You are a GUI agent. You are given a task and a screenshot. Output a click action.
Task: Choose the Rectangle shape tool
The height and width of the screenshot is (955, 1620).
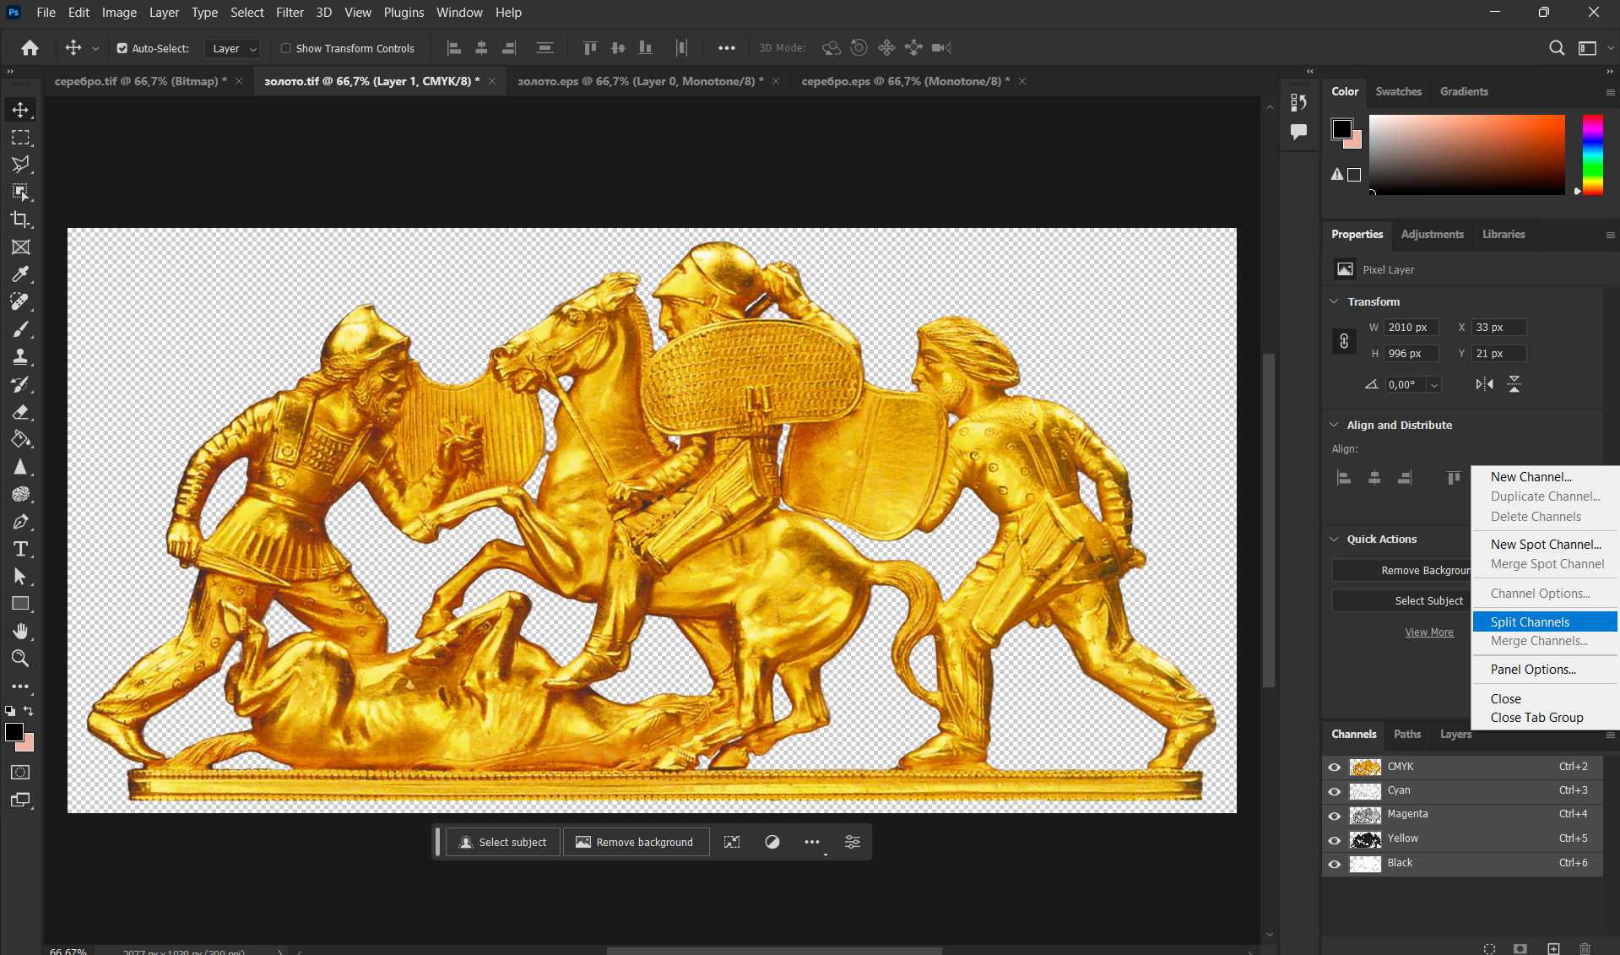20,604
